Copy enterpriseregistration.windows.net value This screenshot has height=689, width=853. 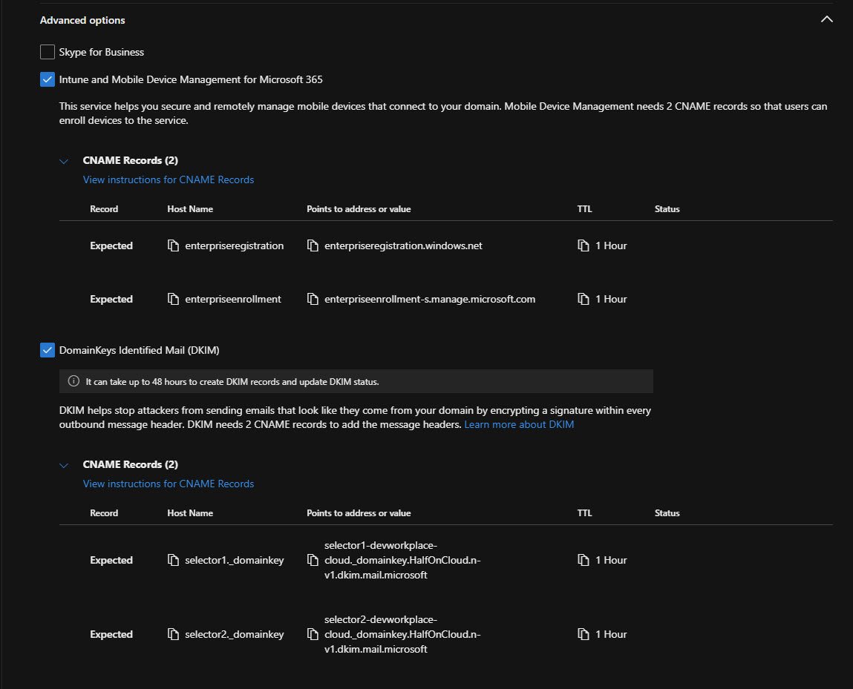tap(313, 246)
